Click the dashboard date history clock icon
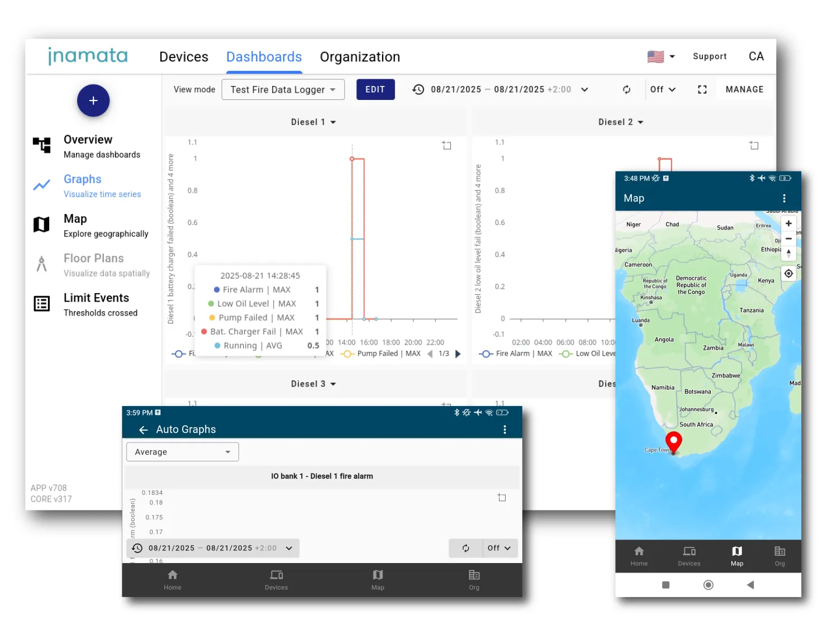Screen dimensions: 823x620 pyautogui.click(x=418, y=89)
